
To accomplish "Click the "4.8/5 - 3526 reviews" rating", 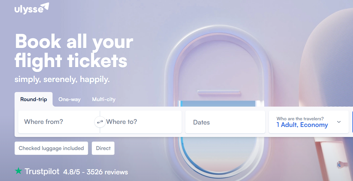I will pyautogui.click(x=95, y=172).
